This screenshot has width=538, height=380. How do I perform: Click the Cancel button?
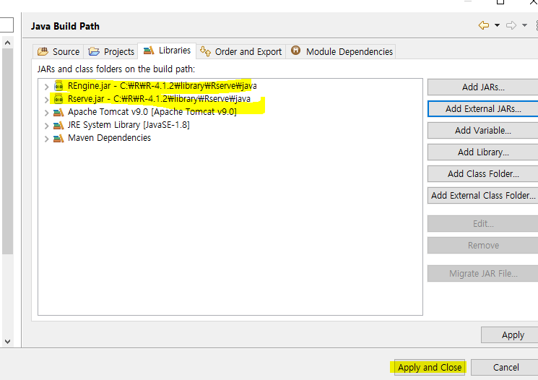(504, 367)
